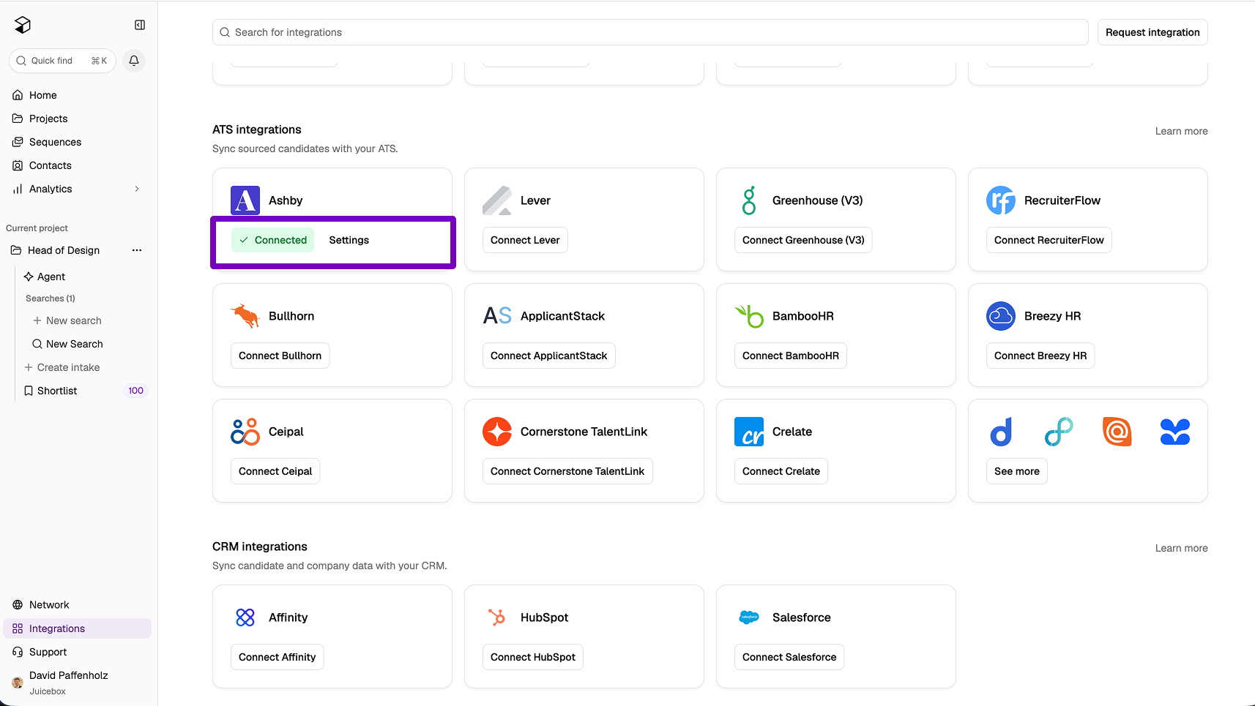This screenshot has height=706, width=1255.
Task: Click the Lever logo icon
Action: 497,200
